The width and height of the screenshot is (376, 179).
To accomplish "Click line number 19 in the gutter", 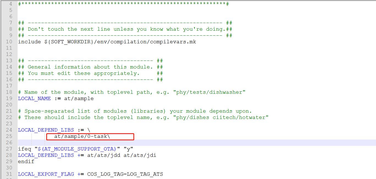I will click(x=9, y=98).
